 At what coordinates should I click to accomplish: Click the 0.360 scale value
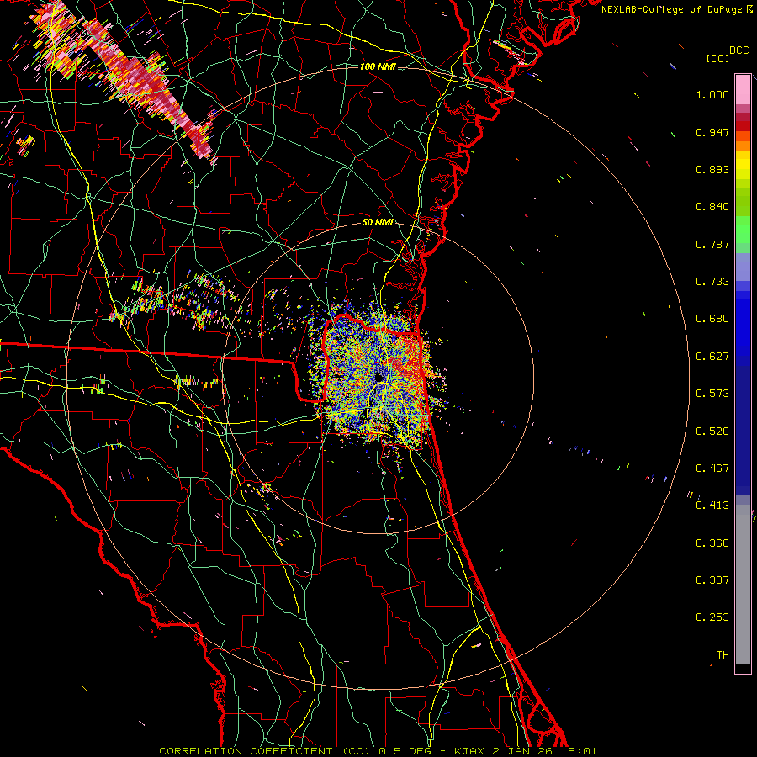click(x=712, y=543)
